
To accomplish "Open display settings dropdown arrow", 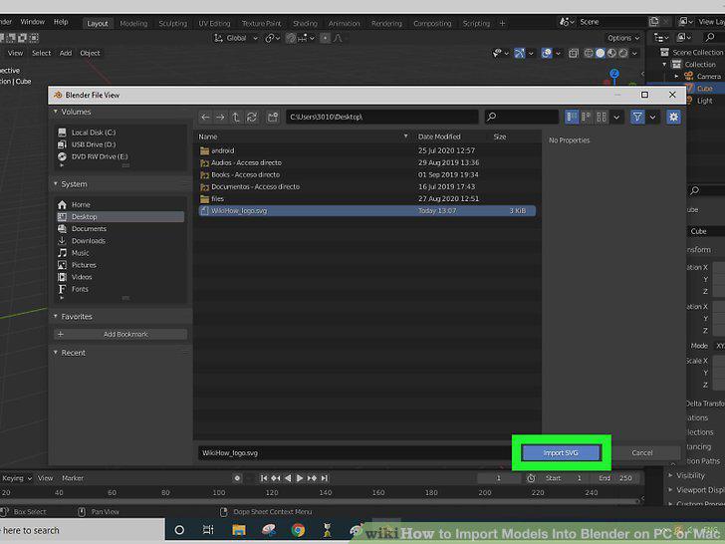I will pos(616,117).
